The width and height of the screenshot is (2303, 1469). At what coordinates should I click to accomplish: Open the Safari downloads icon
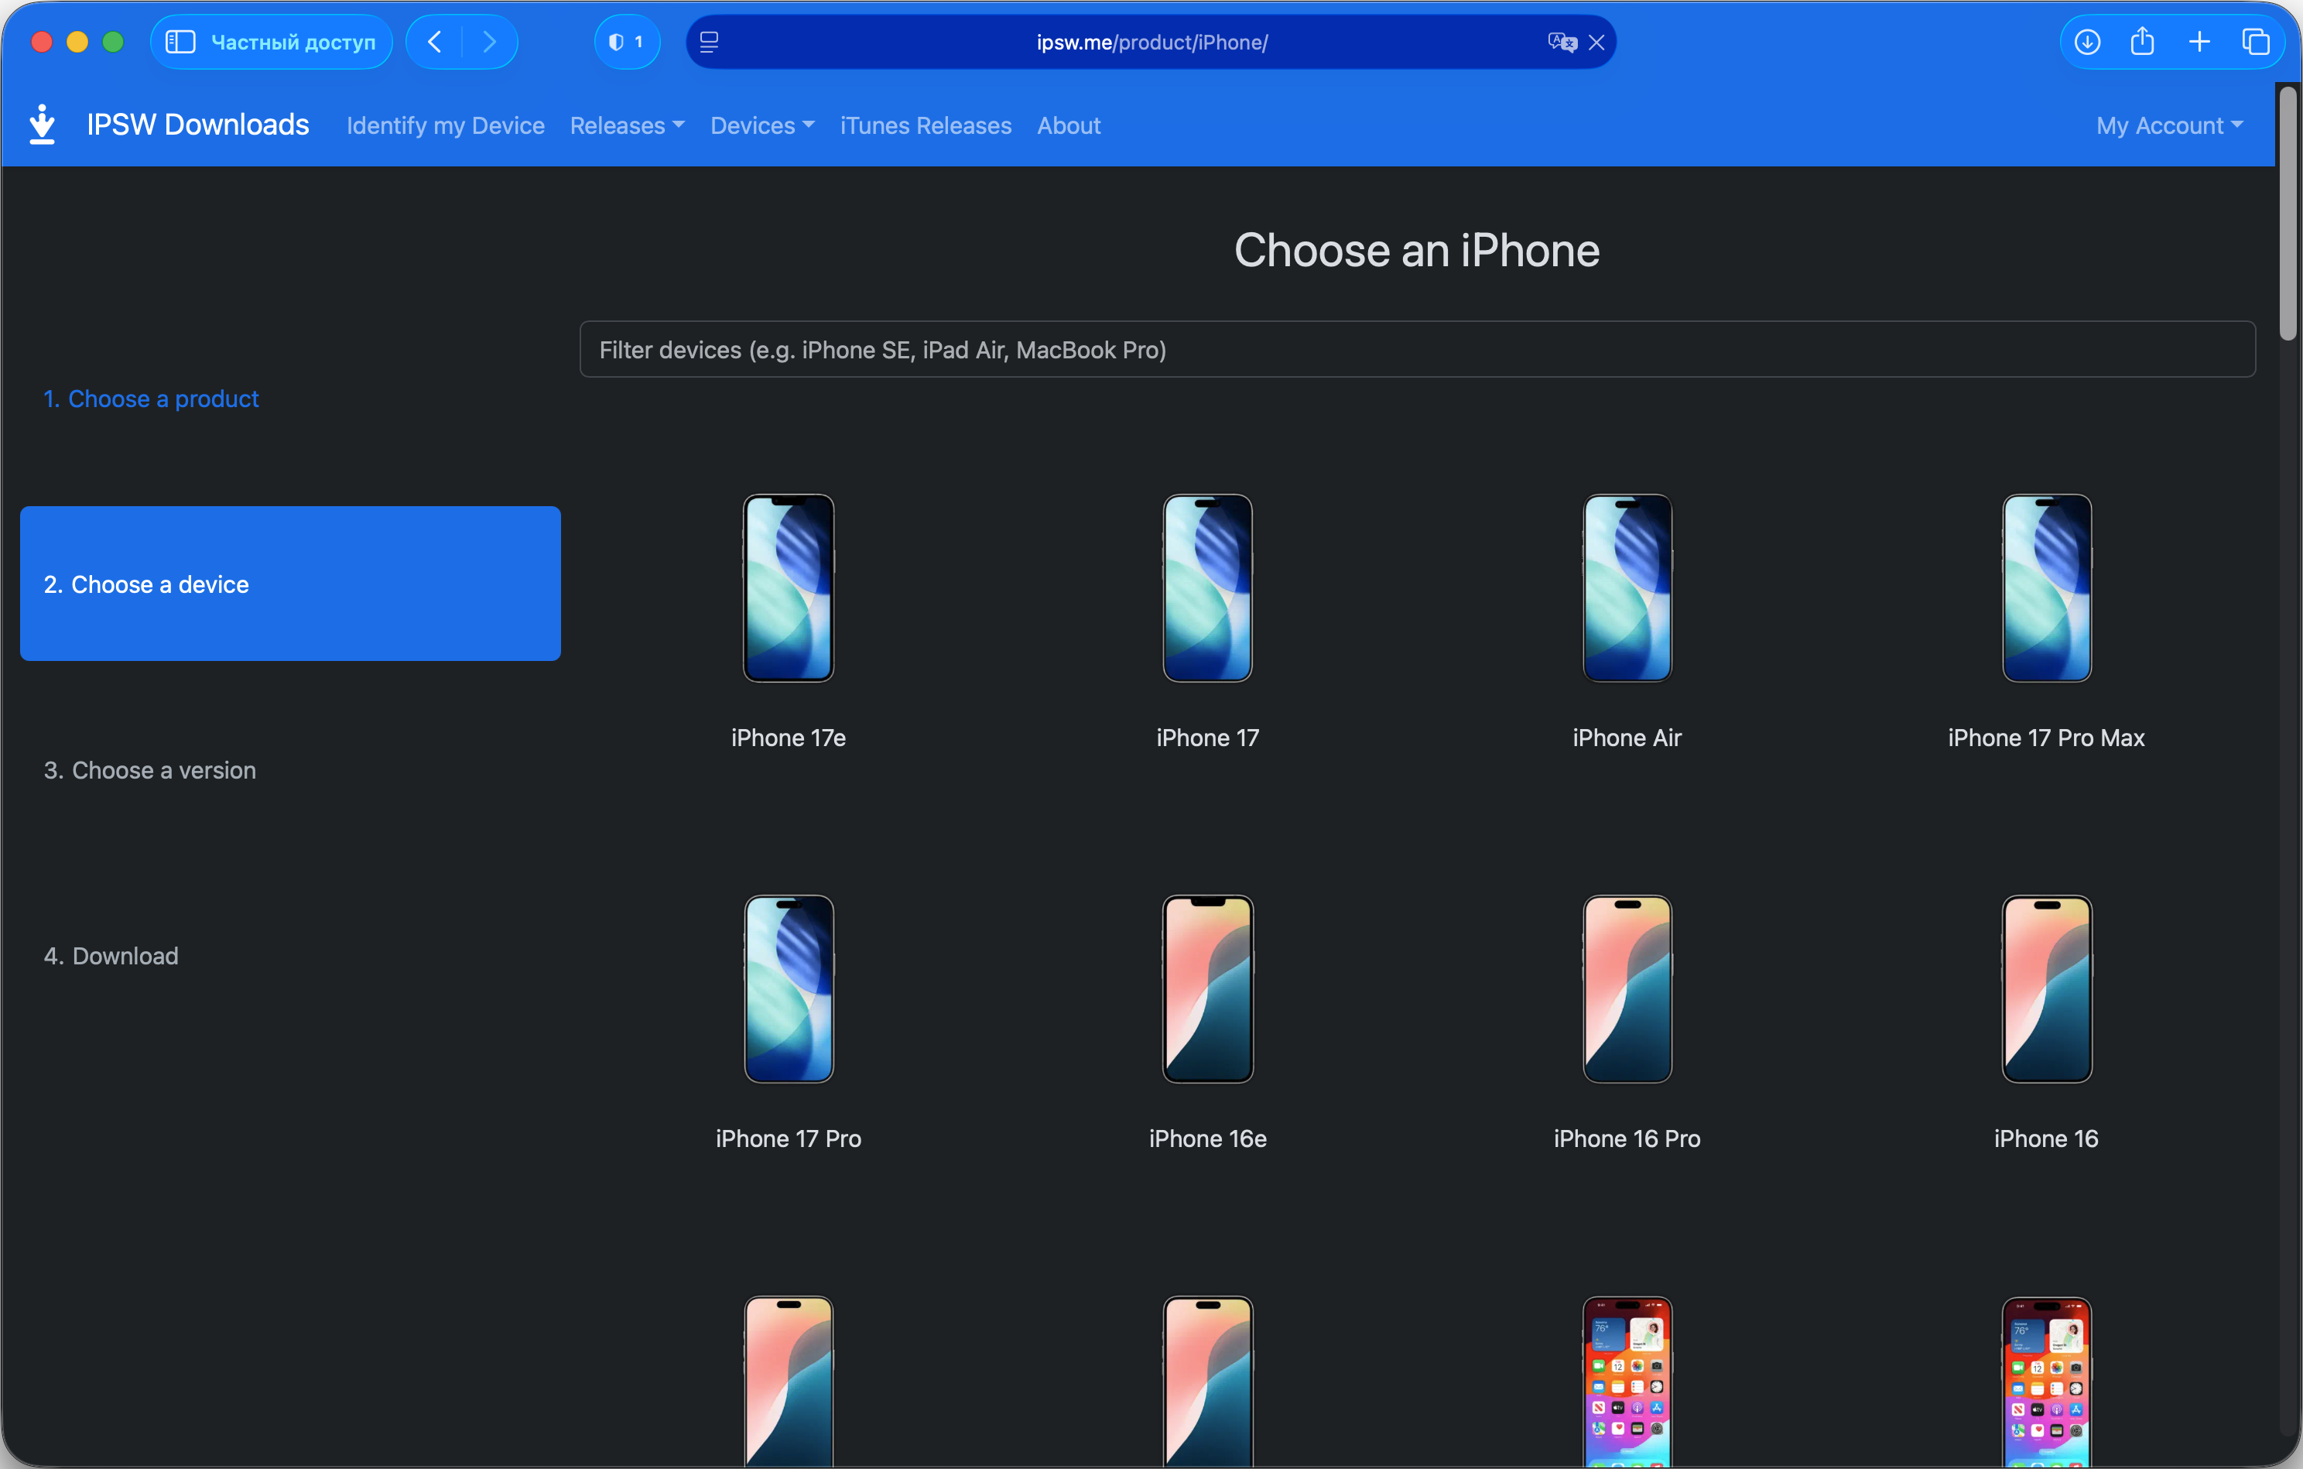point(2087,42)
